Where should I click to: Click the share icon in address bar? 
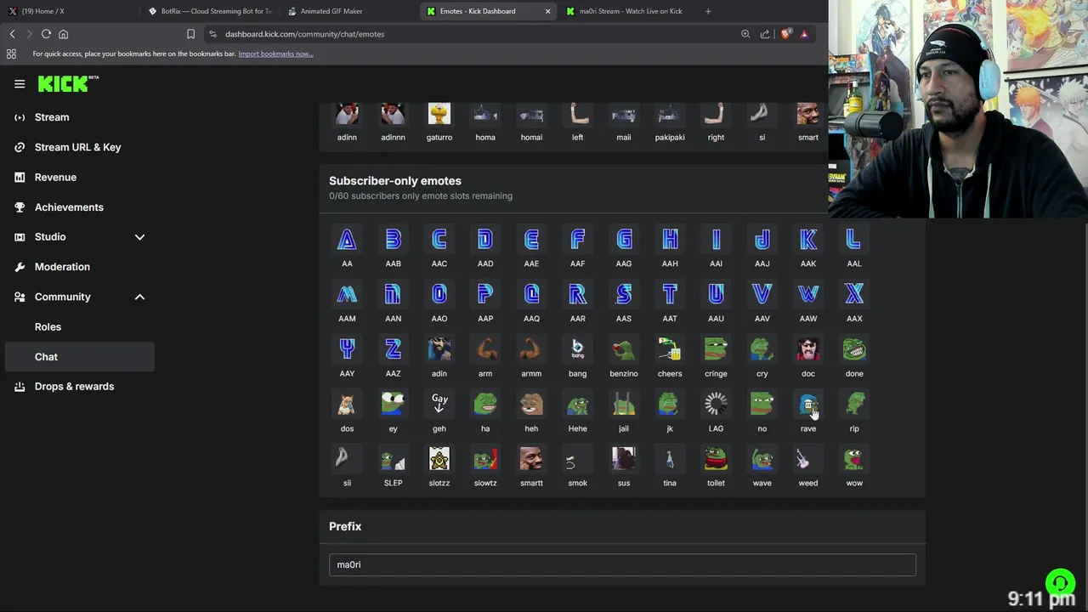pyautogui.click(x=765, y=34)
